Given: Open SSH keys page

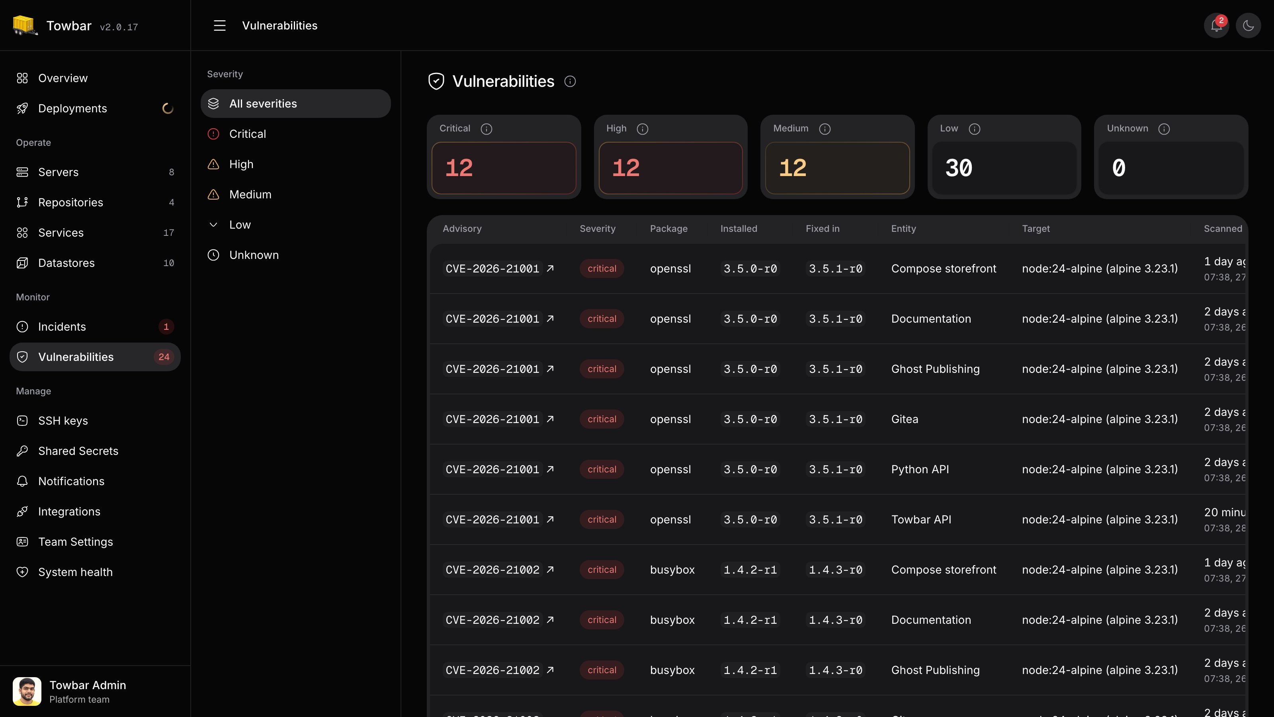Looking at the screenshot, I should coord(95,421).
